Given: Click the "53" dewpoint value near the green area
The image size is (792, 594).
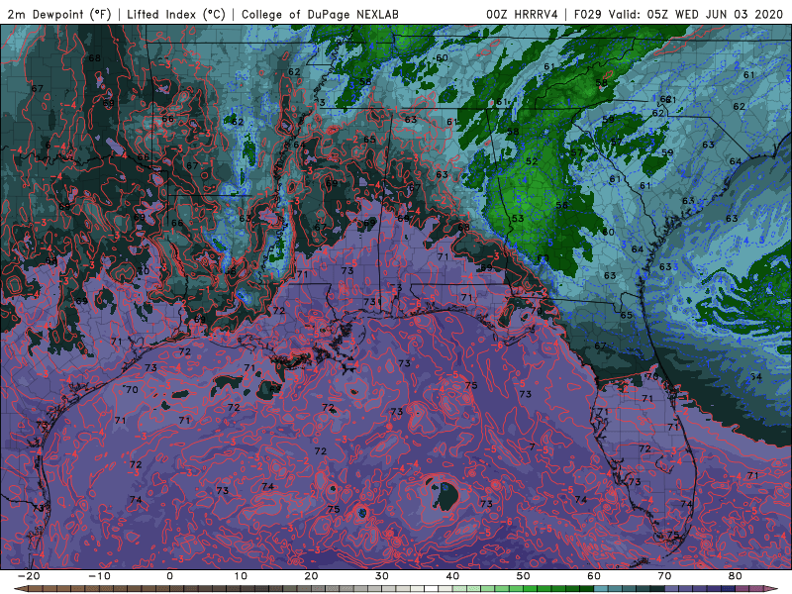Looking at the screenshot, I should click(518, 219).
